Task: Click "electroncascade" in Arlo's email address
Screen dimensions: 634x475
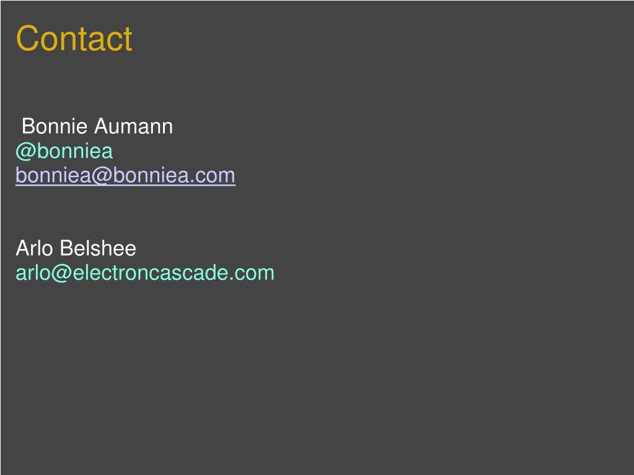Action: (149, 273)
